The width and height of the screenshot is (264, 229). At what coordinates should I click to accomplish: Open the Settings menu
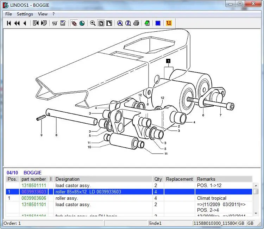coord(25,14)
